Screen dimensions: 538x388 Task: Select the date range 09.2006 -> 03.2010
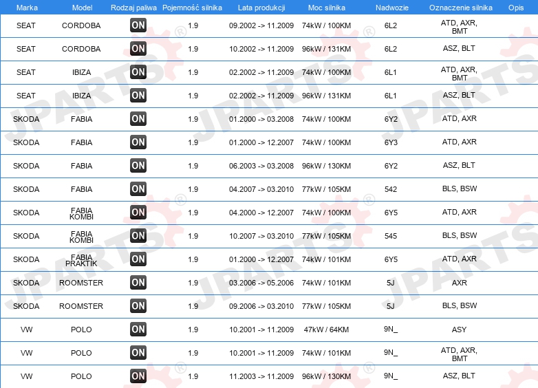click(261, 306)
